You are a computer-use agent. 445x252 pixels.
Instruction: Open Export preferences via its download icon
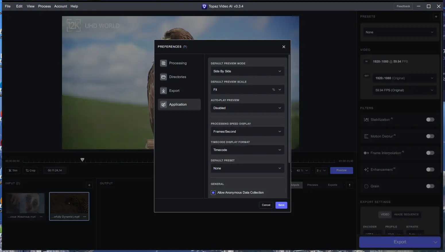pyautogui.click(x=163, y=91)
